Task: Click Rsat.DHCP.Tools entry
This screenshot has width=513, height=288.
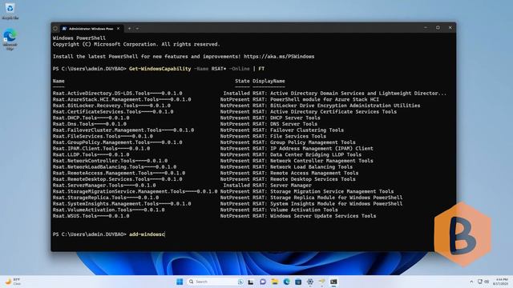Action: (x=91, y=118)
